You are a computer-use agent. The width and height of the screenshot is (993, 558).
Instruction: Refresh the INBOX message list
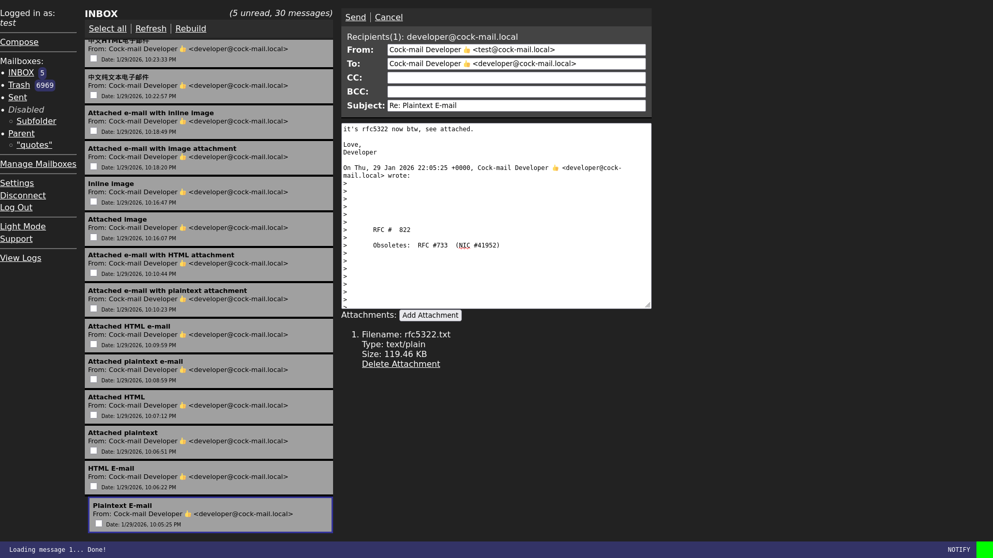(151, 28)
